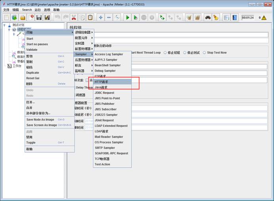Open the Templates toolbar icon
The image size is (274, 201).
click(15, 17)
